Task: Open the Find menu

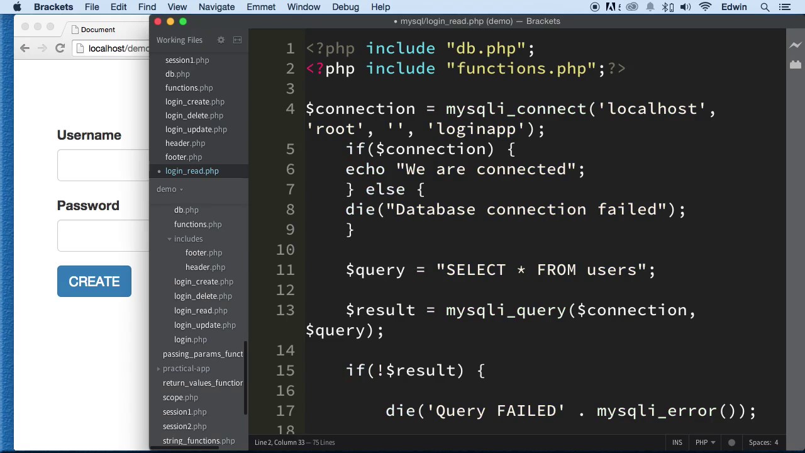Action: coord(147,7)
